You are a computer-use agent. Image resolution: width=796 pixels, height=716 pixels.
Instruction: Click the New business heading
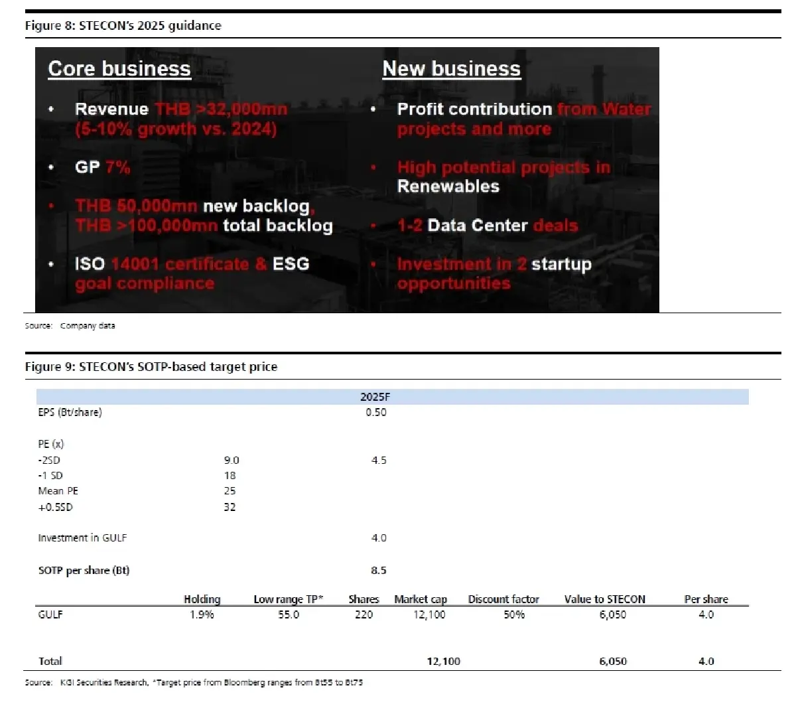click(x=450, y=68)
